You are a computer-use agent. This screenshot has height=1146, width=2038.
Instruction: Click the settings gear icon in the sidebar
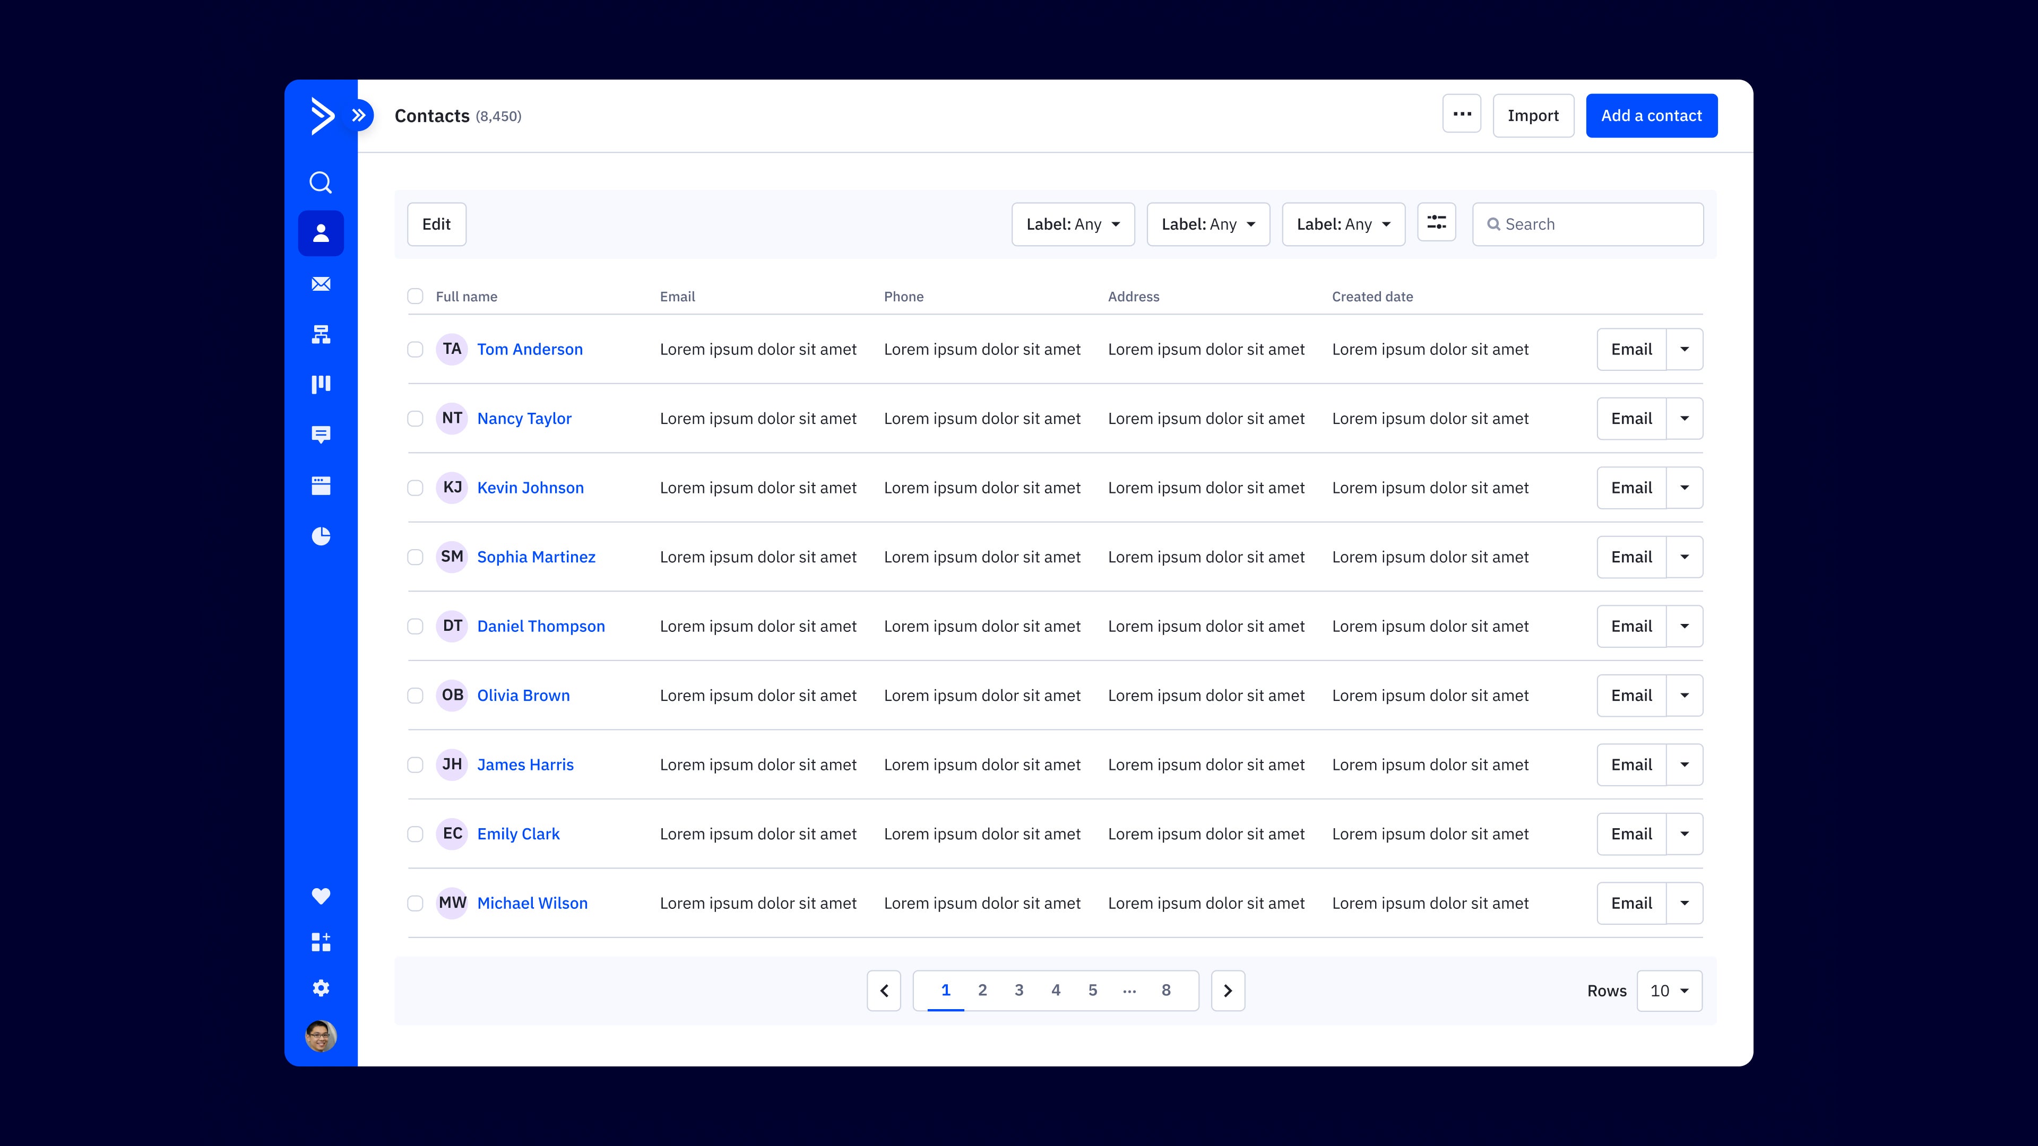[321, 988]
